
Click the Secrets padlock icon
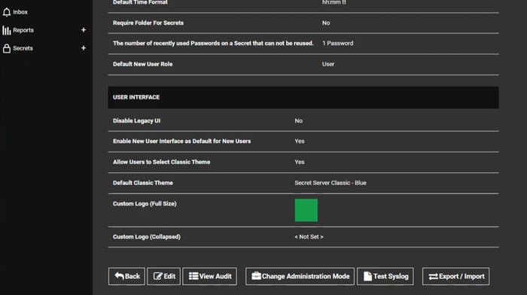pyautogui.click(x=6, y=48)
